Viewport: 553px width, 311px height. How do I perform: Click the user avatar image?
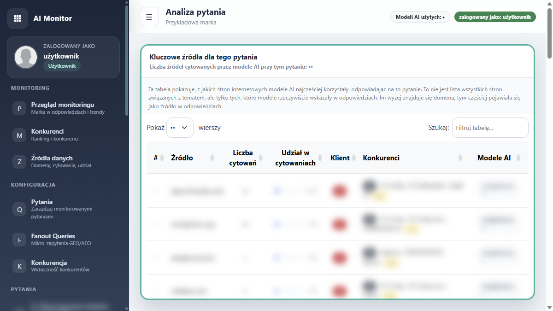pyautogui.click(x=26, y=57)
